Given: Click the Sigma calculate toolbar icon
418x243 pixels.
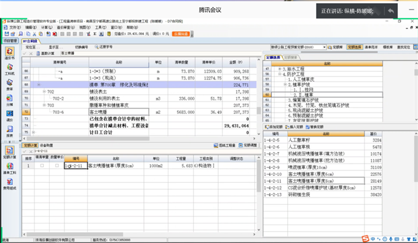Looking at the screenshot, I should [95, 34].
